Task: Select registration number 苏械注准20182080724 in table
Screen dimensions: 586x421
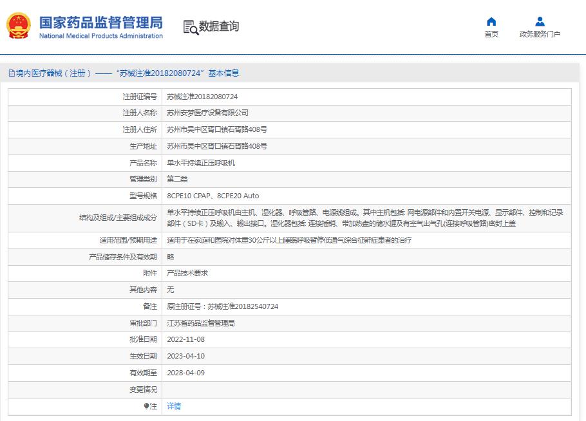Action: click(202, 97)
